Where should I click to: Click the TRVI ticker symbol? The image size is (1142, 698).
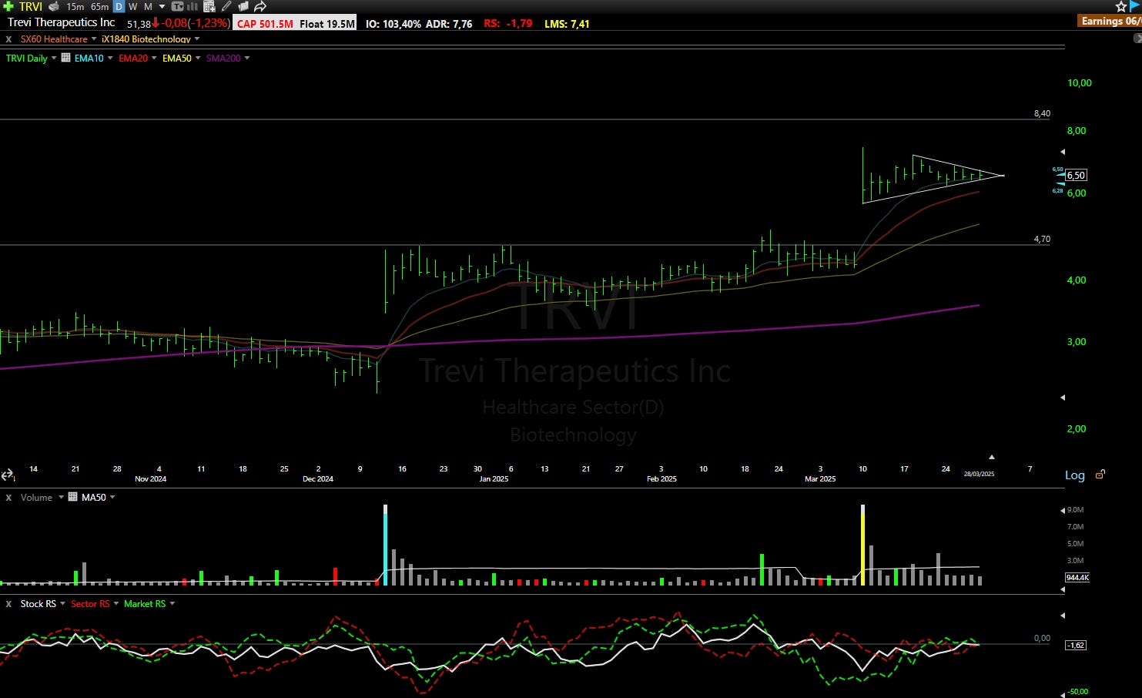(31, 6)
